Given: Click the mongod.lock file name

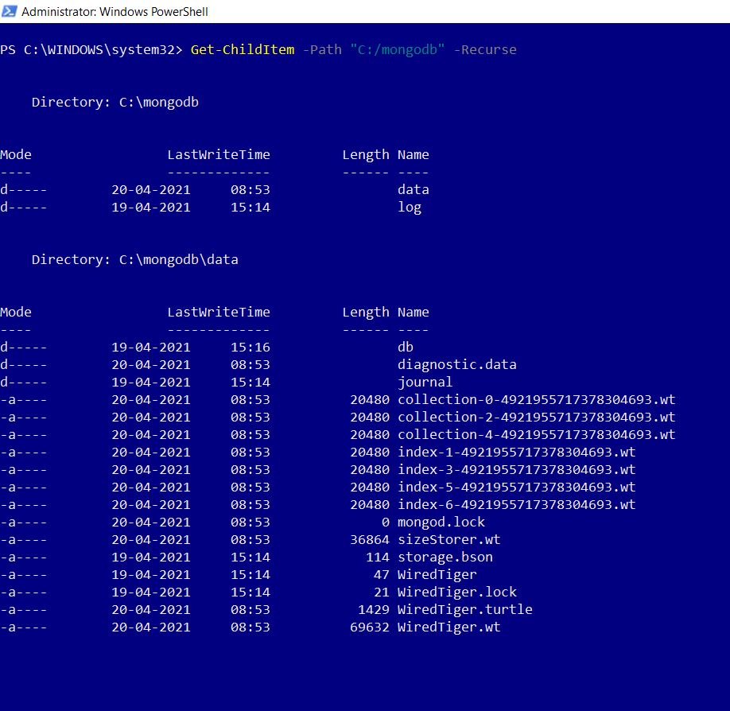Looking at the screenshot, I should click(441, 522).
